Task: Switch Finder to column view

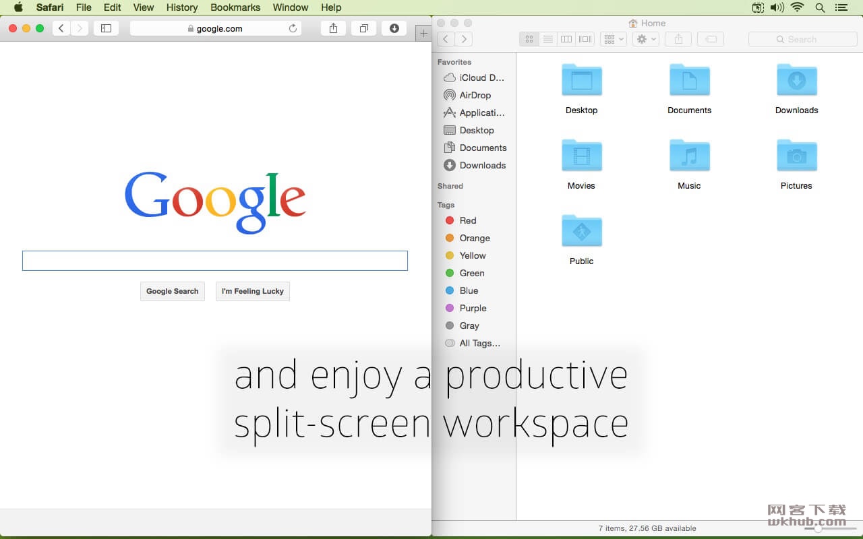Action: pos(566,39)
